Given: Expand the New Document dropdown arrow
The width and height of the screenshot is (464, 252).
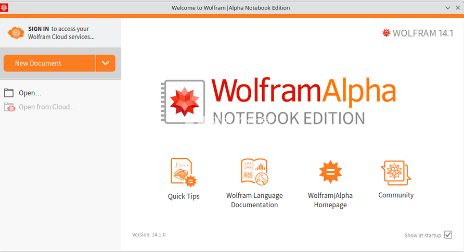Looking at the screenshot, I should [x=106, y=63].
